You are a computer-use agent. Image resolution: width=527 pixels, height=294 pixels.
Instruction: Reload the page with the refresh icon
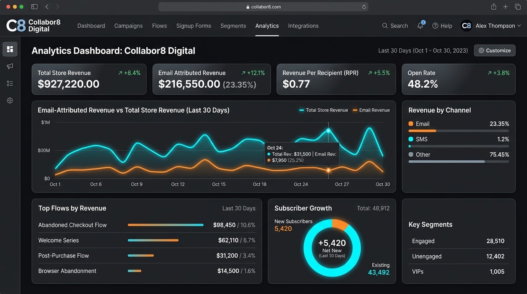pos(364,7)
